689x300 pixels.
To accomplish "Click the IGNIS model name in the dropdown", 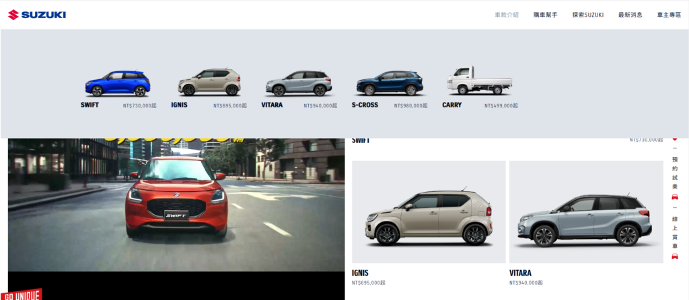I will click(179, 105).
